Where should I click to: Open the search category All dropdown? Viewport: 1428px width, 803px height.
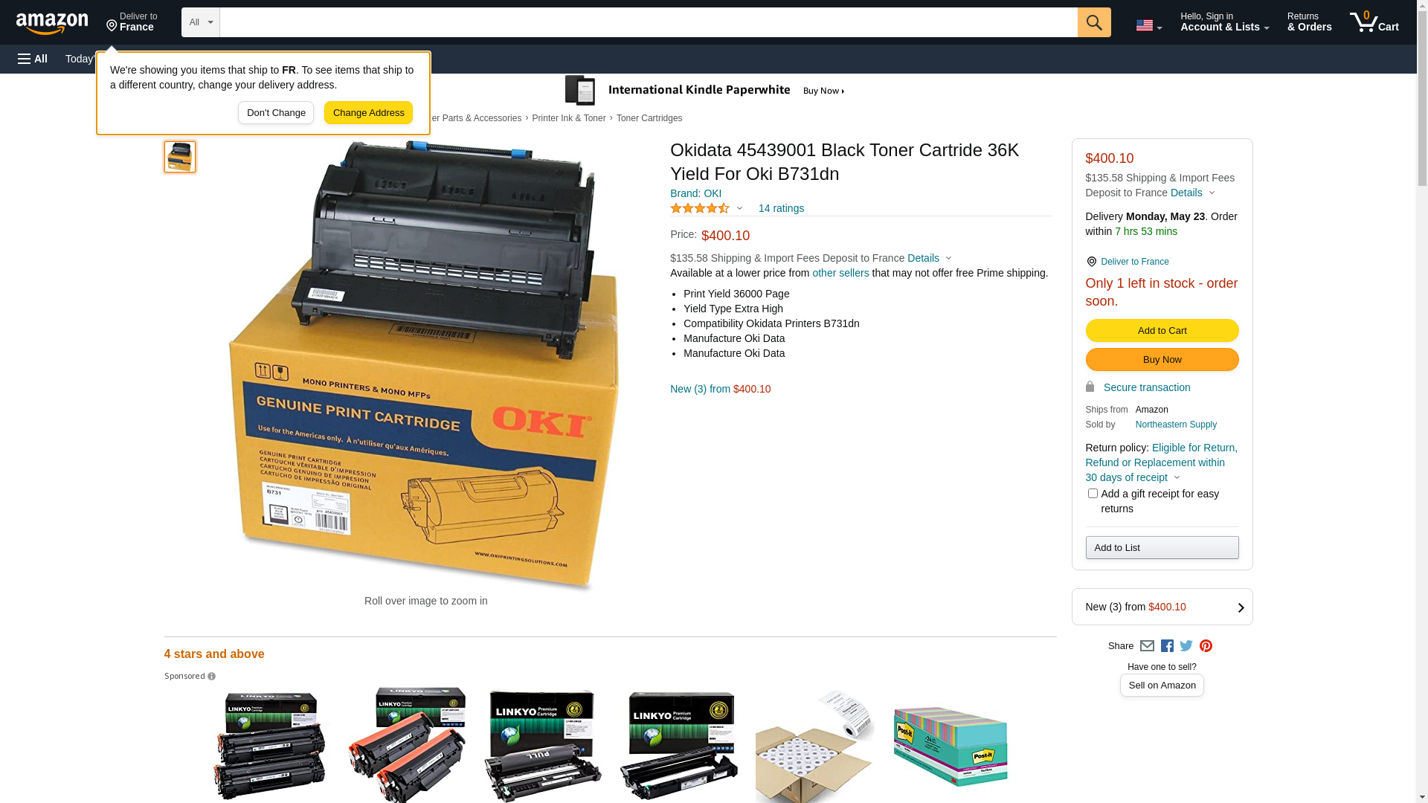(201, 22)
